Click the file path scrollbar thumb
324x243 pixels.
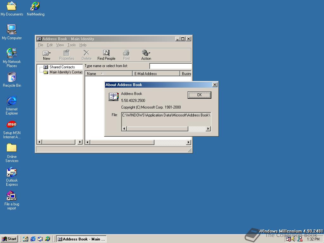(158, 129)
